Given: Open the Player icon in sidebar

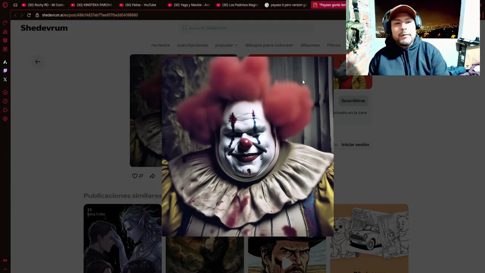Looking at the screenshot, I should click(x=5, y=93).
